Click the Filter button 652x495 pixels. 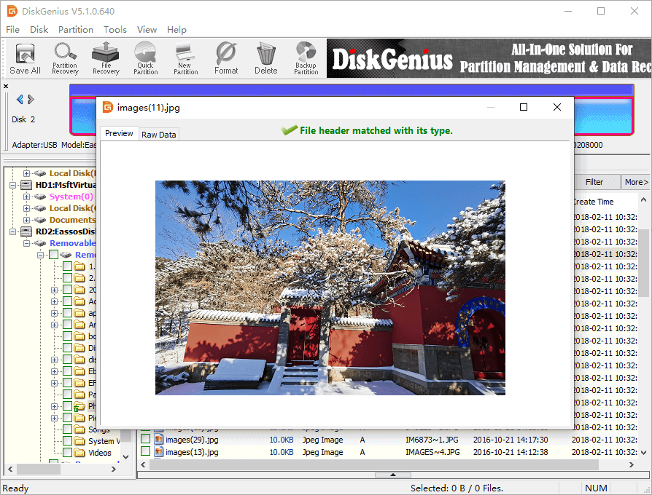click(x=594, y=182)
